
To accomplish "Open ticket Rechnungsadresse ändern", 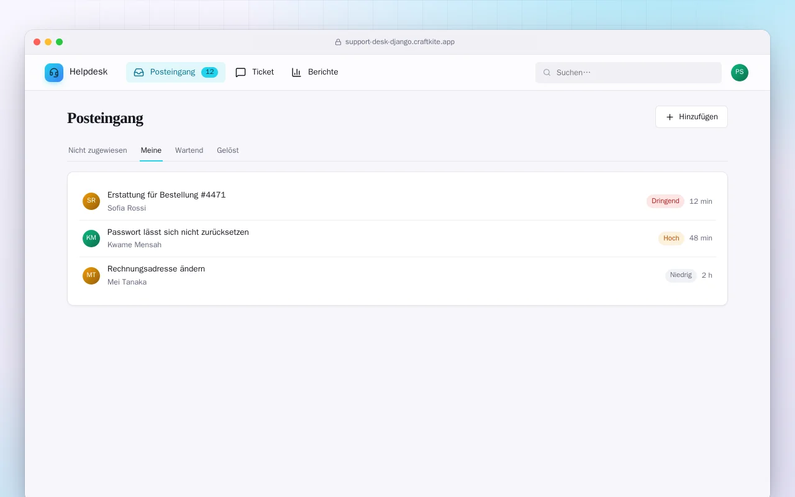I will coord(397,275).
